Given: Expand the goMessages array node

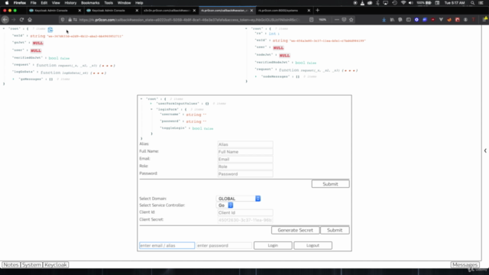Looking at the screenshot, I should point(14,79).
